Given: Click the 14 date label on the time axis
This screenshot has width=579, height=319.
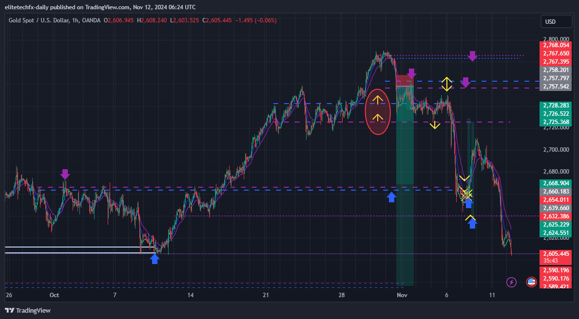Looking at the screenshot, I should pyautogui.click(x=190, y=295).
